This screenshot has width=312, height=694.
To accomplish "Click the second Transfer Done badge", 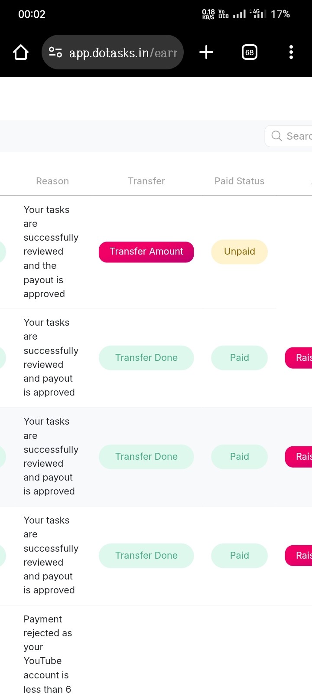I will [x=146, y=457].
